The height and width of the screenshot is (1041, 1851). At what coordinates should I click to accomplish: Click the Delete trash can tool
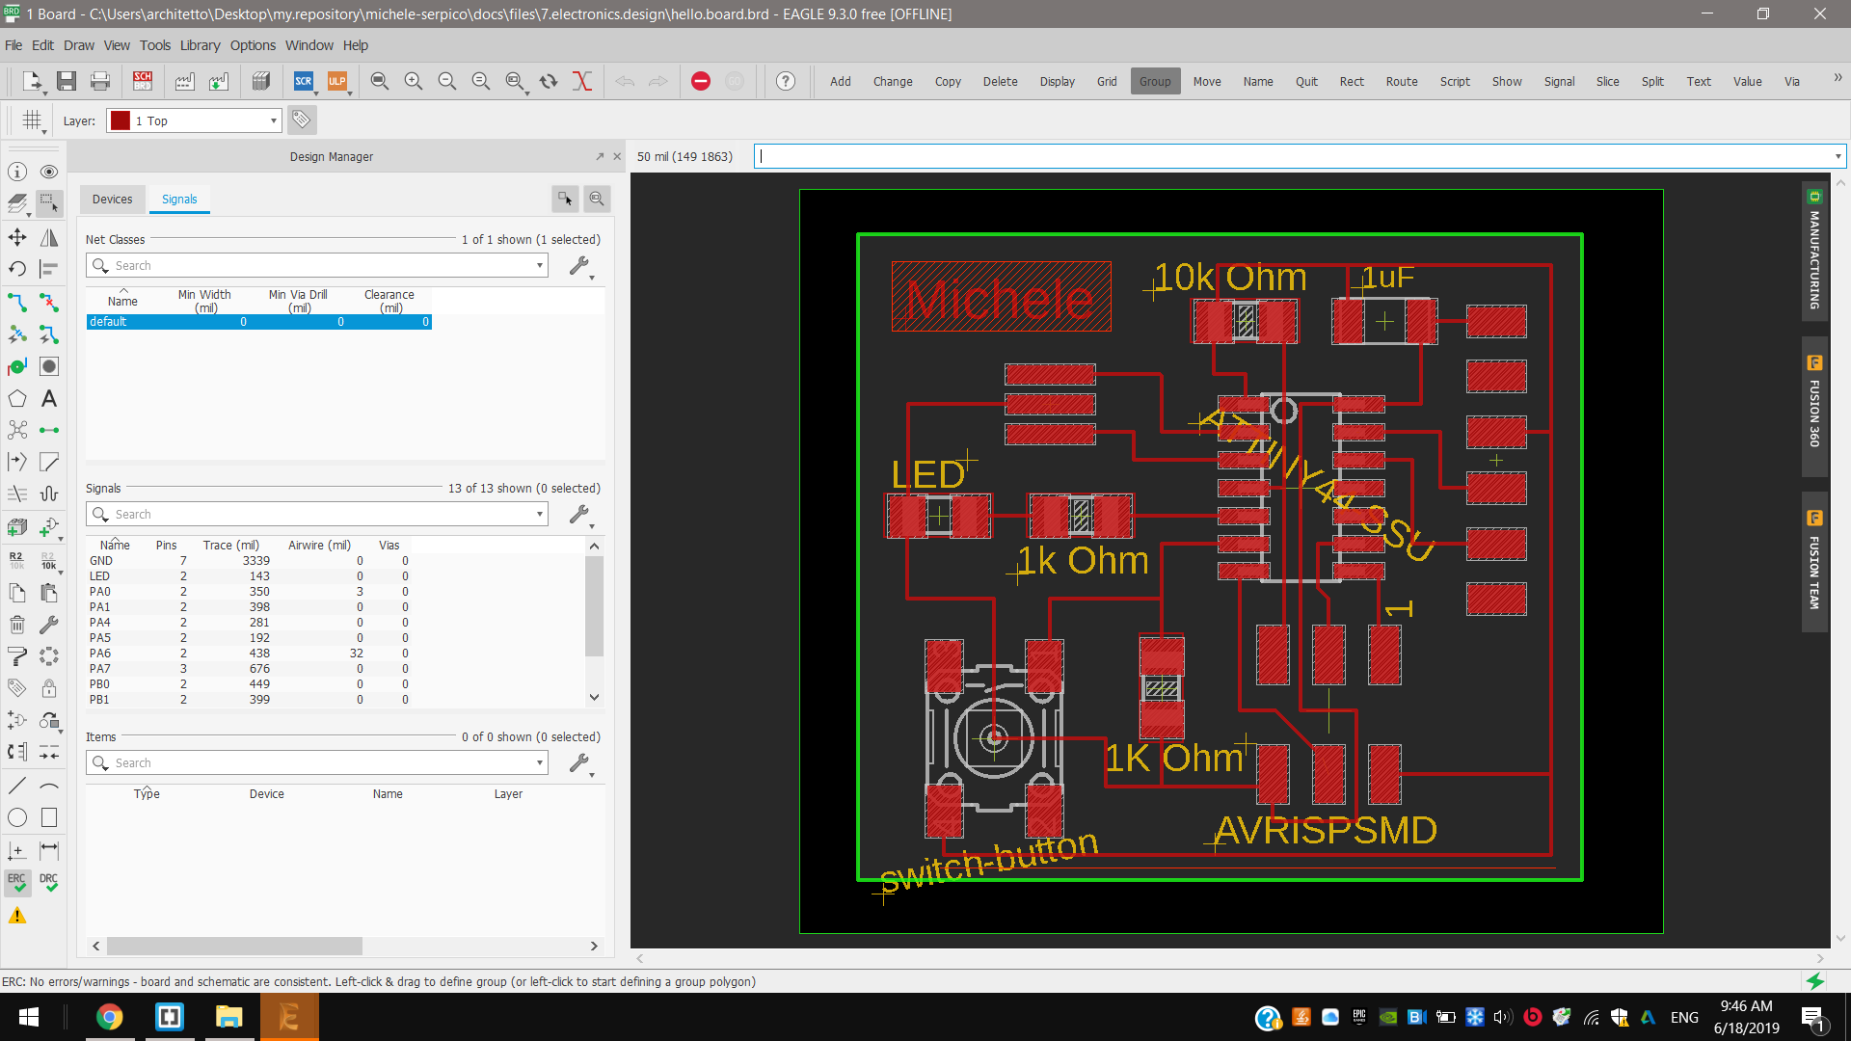(17, 625)
